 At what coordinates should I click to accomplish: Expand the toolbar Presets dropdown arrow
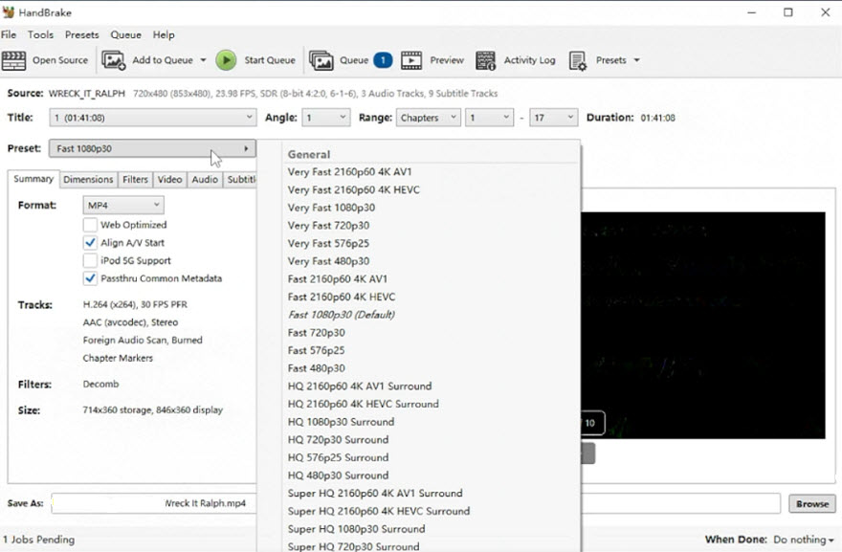(636, 60)
